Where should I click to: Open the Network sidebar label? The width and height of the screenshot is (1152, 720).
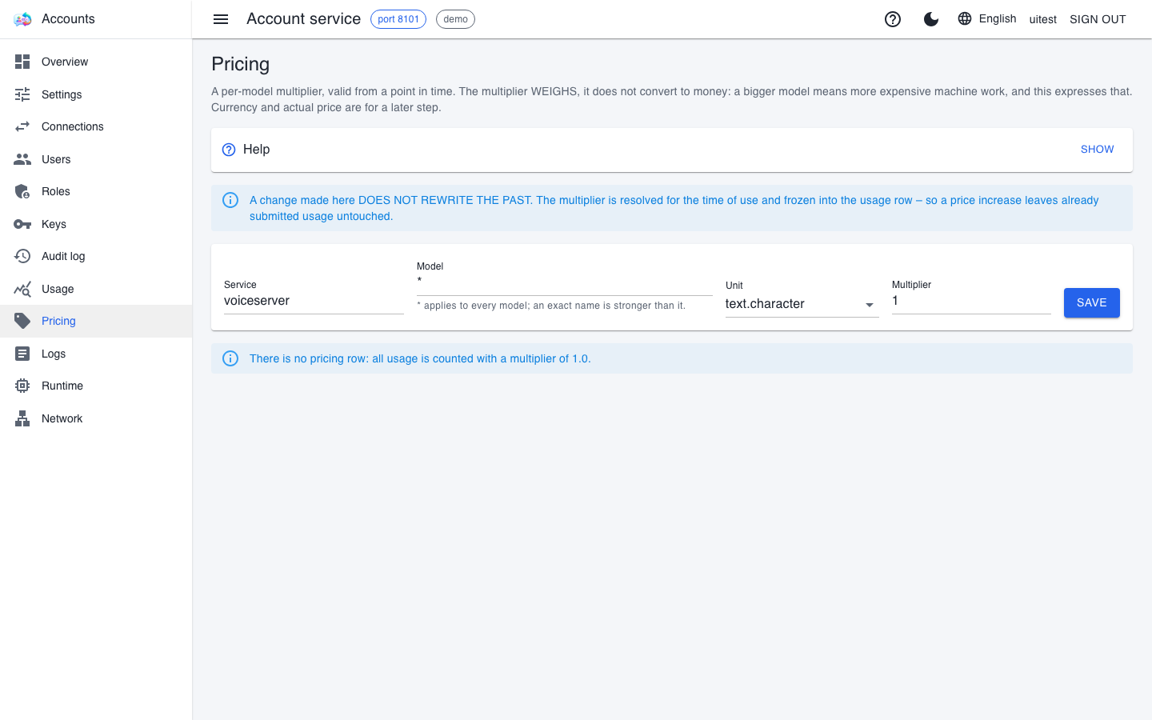click(62, 418)
